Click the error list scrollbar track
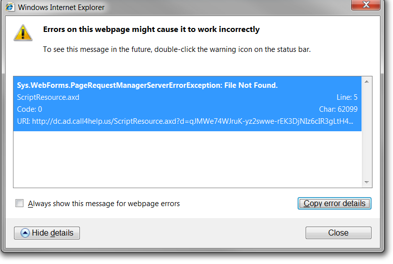 click(367, 132)
